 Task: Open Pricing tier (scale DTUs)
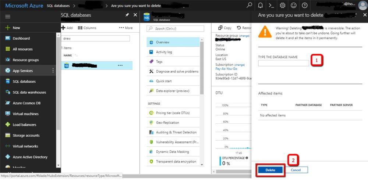tap(173, 113)
